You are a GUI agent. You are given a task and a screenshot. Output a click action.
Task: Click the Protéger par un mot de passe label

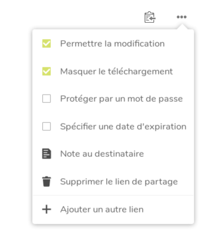click(122, 99)
